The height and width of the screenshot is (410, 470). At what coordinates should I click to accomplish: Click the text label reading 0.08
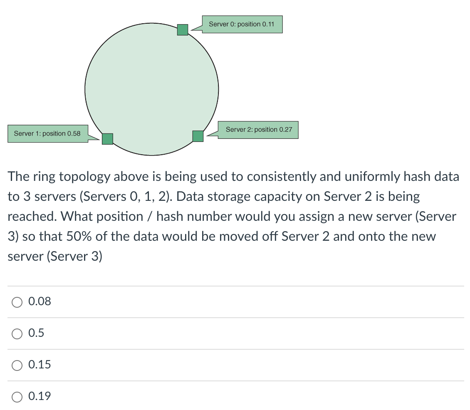tap(39, 301)
